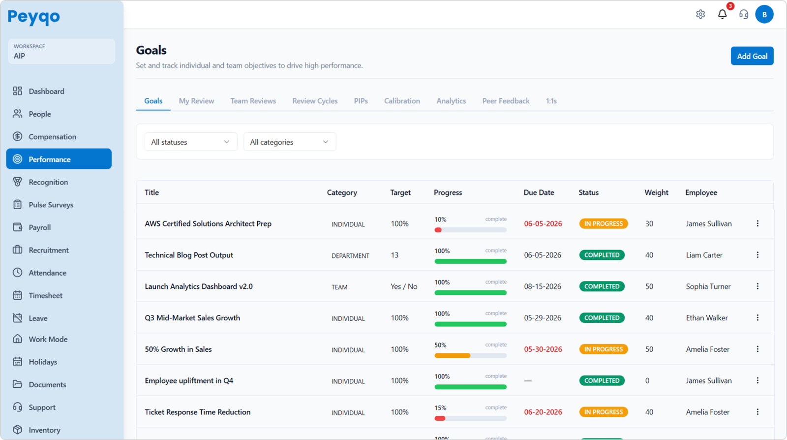This screenshot has height=440, width=787.
Task: Click the 10% progress bar for AWS Certified goal
Action: pyautogui.click(x=470, y=230)
